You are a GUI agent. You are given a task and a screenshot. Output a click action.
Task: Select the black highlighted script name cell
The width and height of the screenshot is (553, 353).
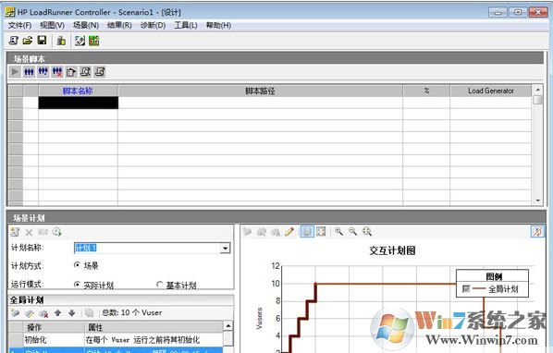point(78,103)
